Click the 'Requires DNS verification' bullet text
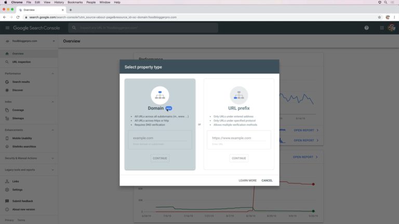The image size is (399, 224). [x=150, y=124]
